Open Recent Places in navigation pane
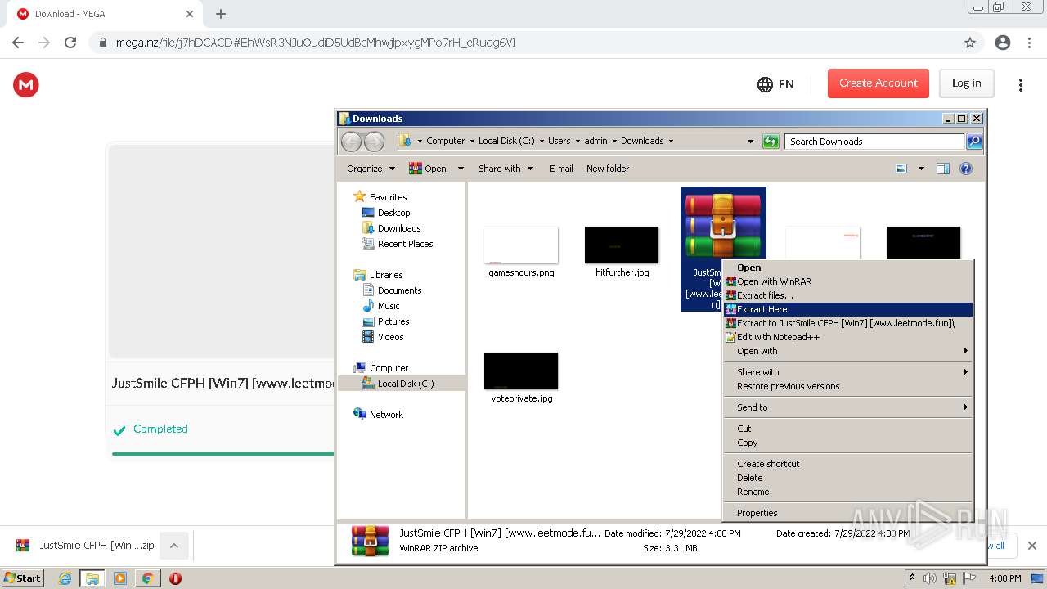The image size is (1047, 589). [398, 244]
